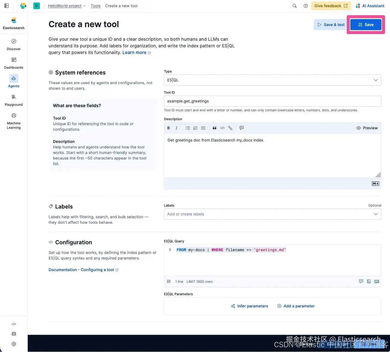Insert a numbered list in Description

tap(196, 128)
